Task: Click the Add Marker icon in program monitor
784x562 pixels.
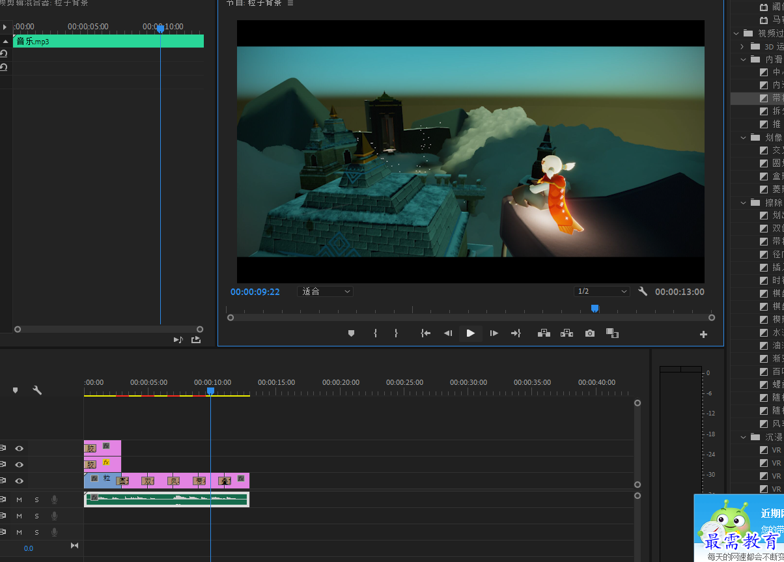Action: [x=351, y=333]
